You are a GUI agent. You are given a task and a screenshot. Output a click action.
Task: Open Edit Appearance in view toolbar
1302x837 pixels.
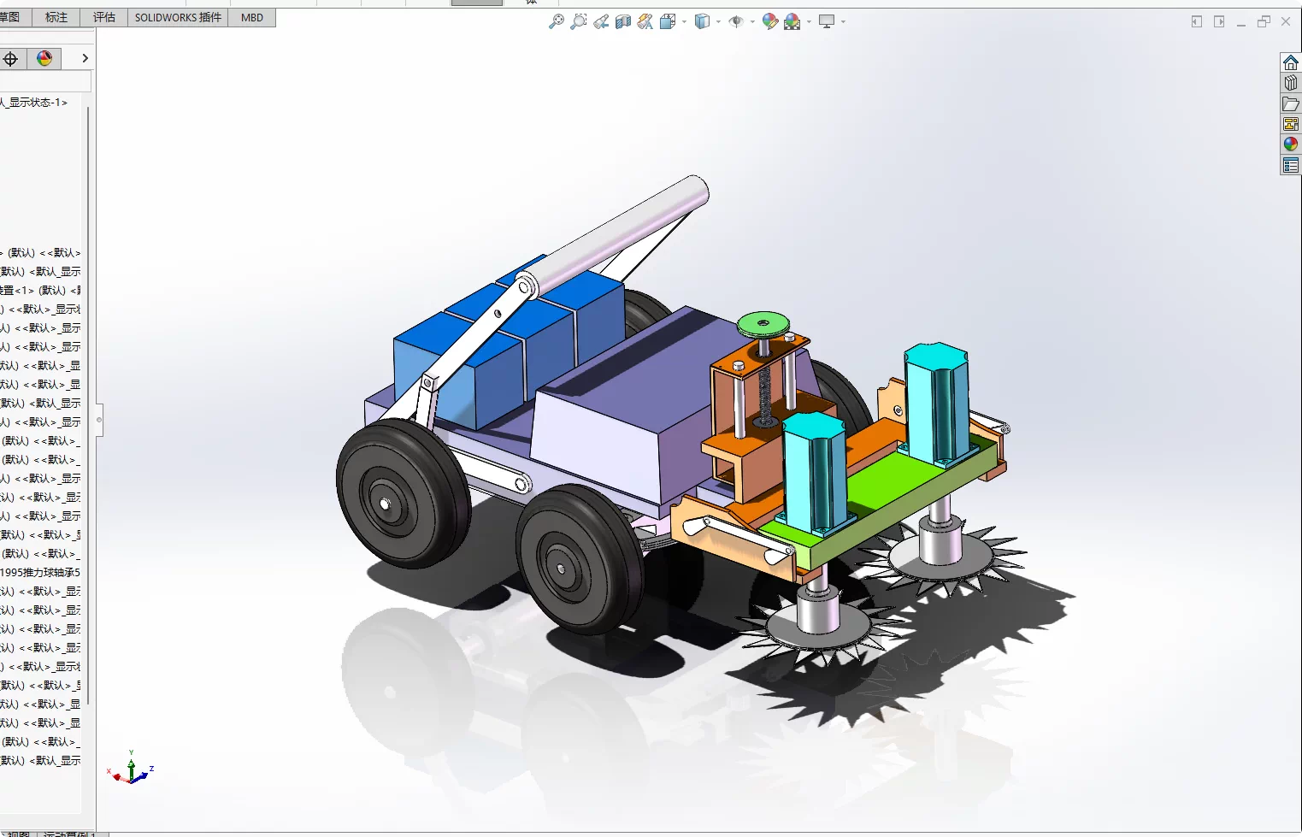pos(770,21)
